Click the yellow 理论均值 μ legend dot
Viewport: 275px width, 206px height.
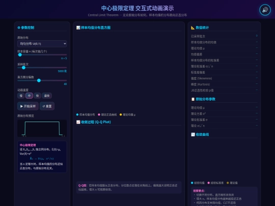click(121, 114)
